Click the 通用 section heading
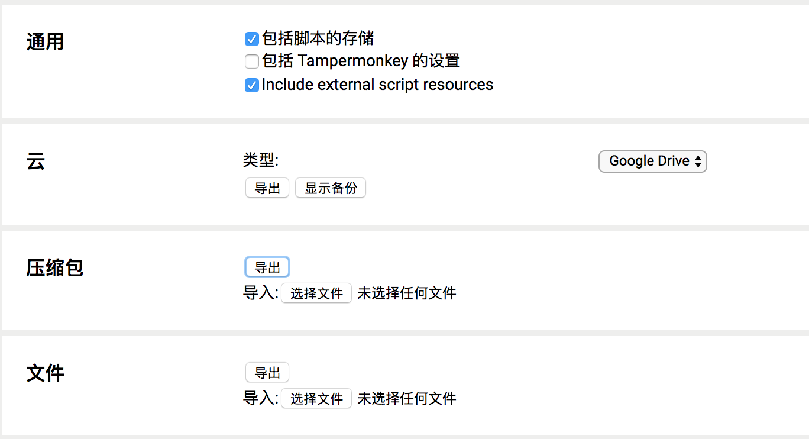Screen dimensions: 809x439 coord(45,42)
